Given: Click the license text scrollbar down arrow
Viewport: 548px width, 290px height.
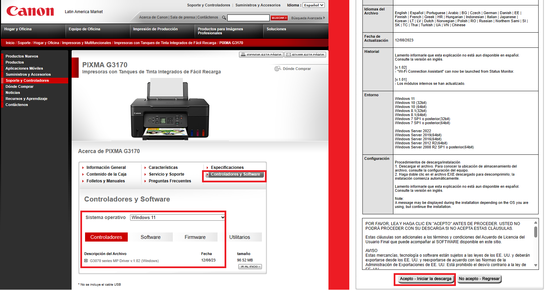Looking at the screenshot, I should click(536, 265).
